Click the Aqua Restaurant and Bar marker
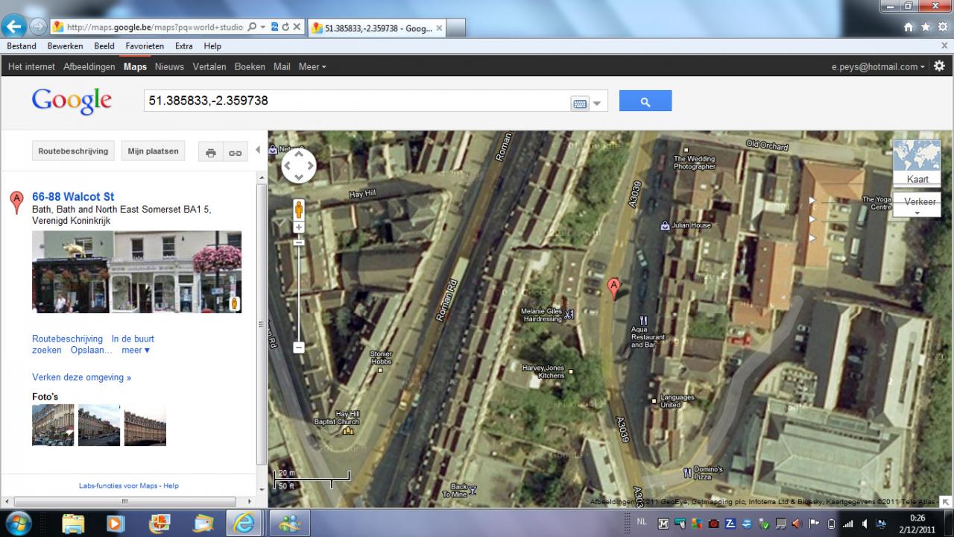Image resolution: width=954 pixels, height=537 pixels. (643, 321)
